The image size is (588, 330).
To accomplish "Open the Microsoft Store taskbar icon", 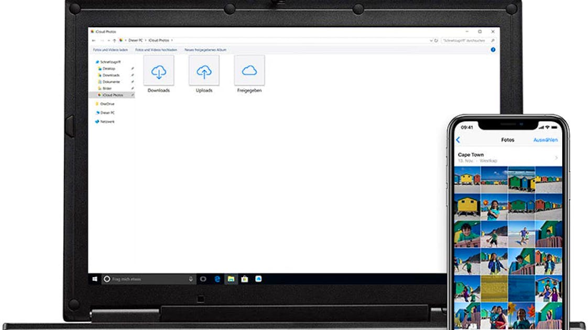I will point(244,279).
